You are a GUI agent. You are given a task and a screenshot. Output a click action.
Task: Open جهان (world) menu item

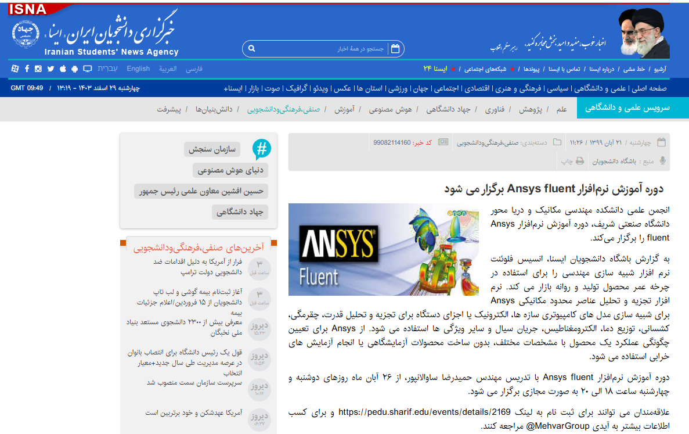pos(420,88)
